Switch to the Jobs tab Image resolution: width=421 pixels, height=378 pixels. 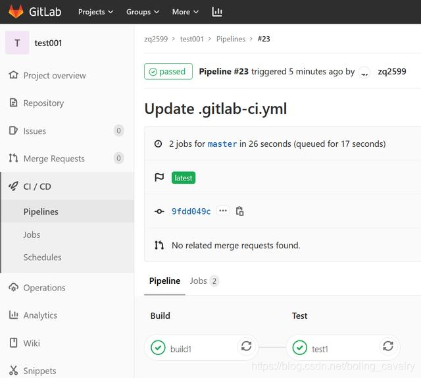[x=205, y=281]
